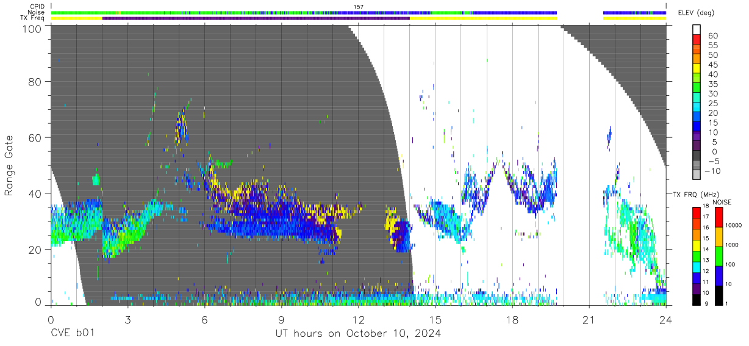Click the purple segment of top TX Freq bar
This screenshot has width=749, height=346.
[256, 18]
